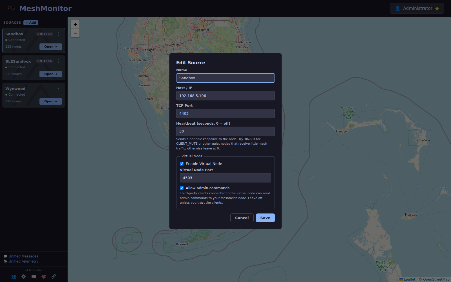This screenshot has height=282, width=451.
Task: Click Connected status under Sandbox
Action: tap(17, 40)
